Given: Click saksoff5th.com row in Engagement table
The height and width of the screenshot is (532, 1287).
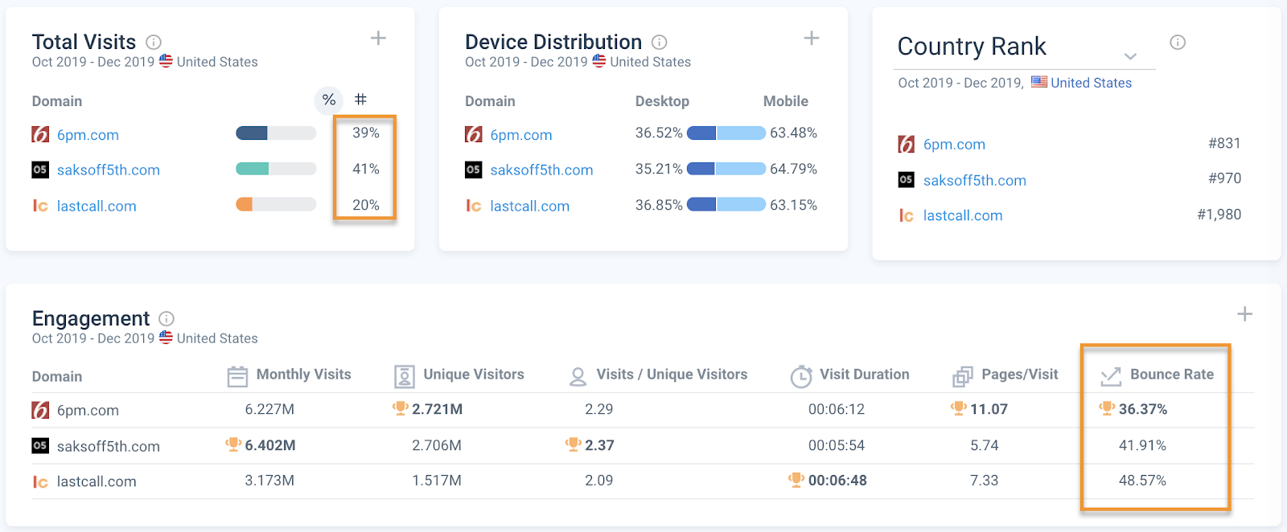Looking at the screenshot, I should [643, 446].
